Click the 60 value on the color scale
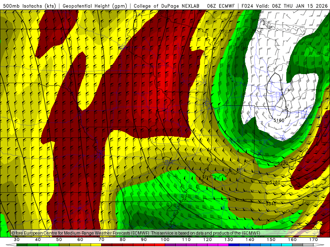Viewport: 330px width, 247px height. coord(80,240)
